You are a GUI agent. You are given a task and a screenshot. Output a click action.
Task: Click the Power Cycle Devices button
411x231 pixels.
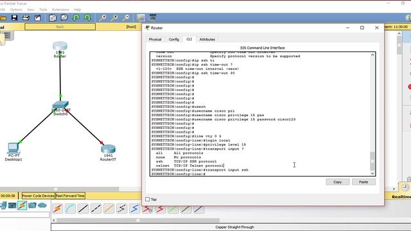[39, 196]
